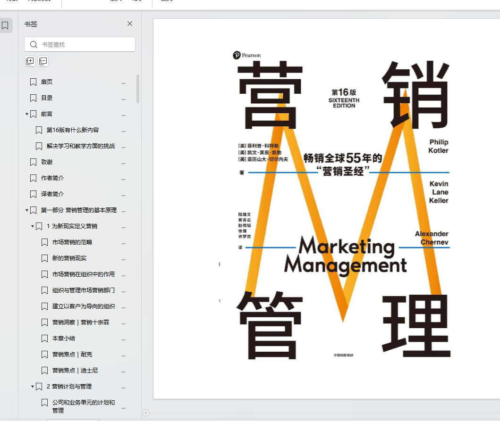
Task: Open more options for 营销焦点 | 耐克
Action: [123, 355]
